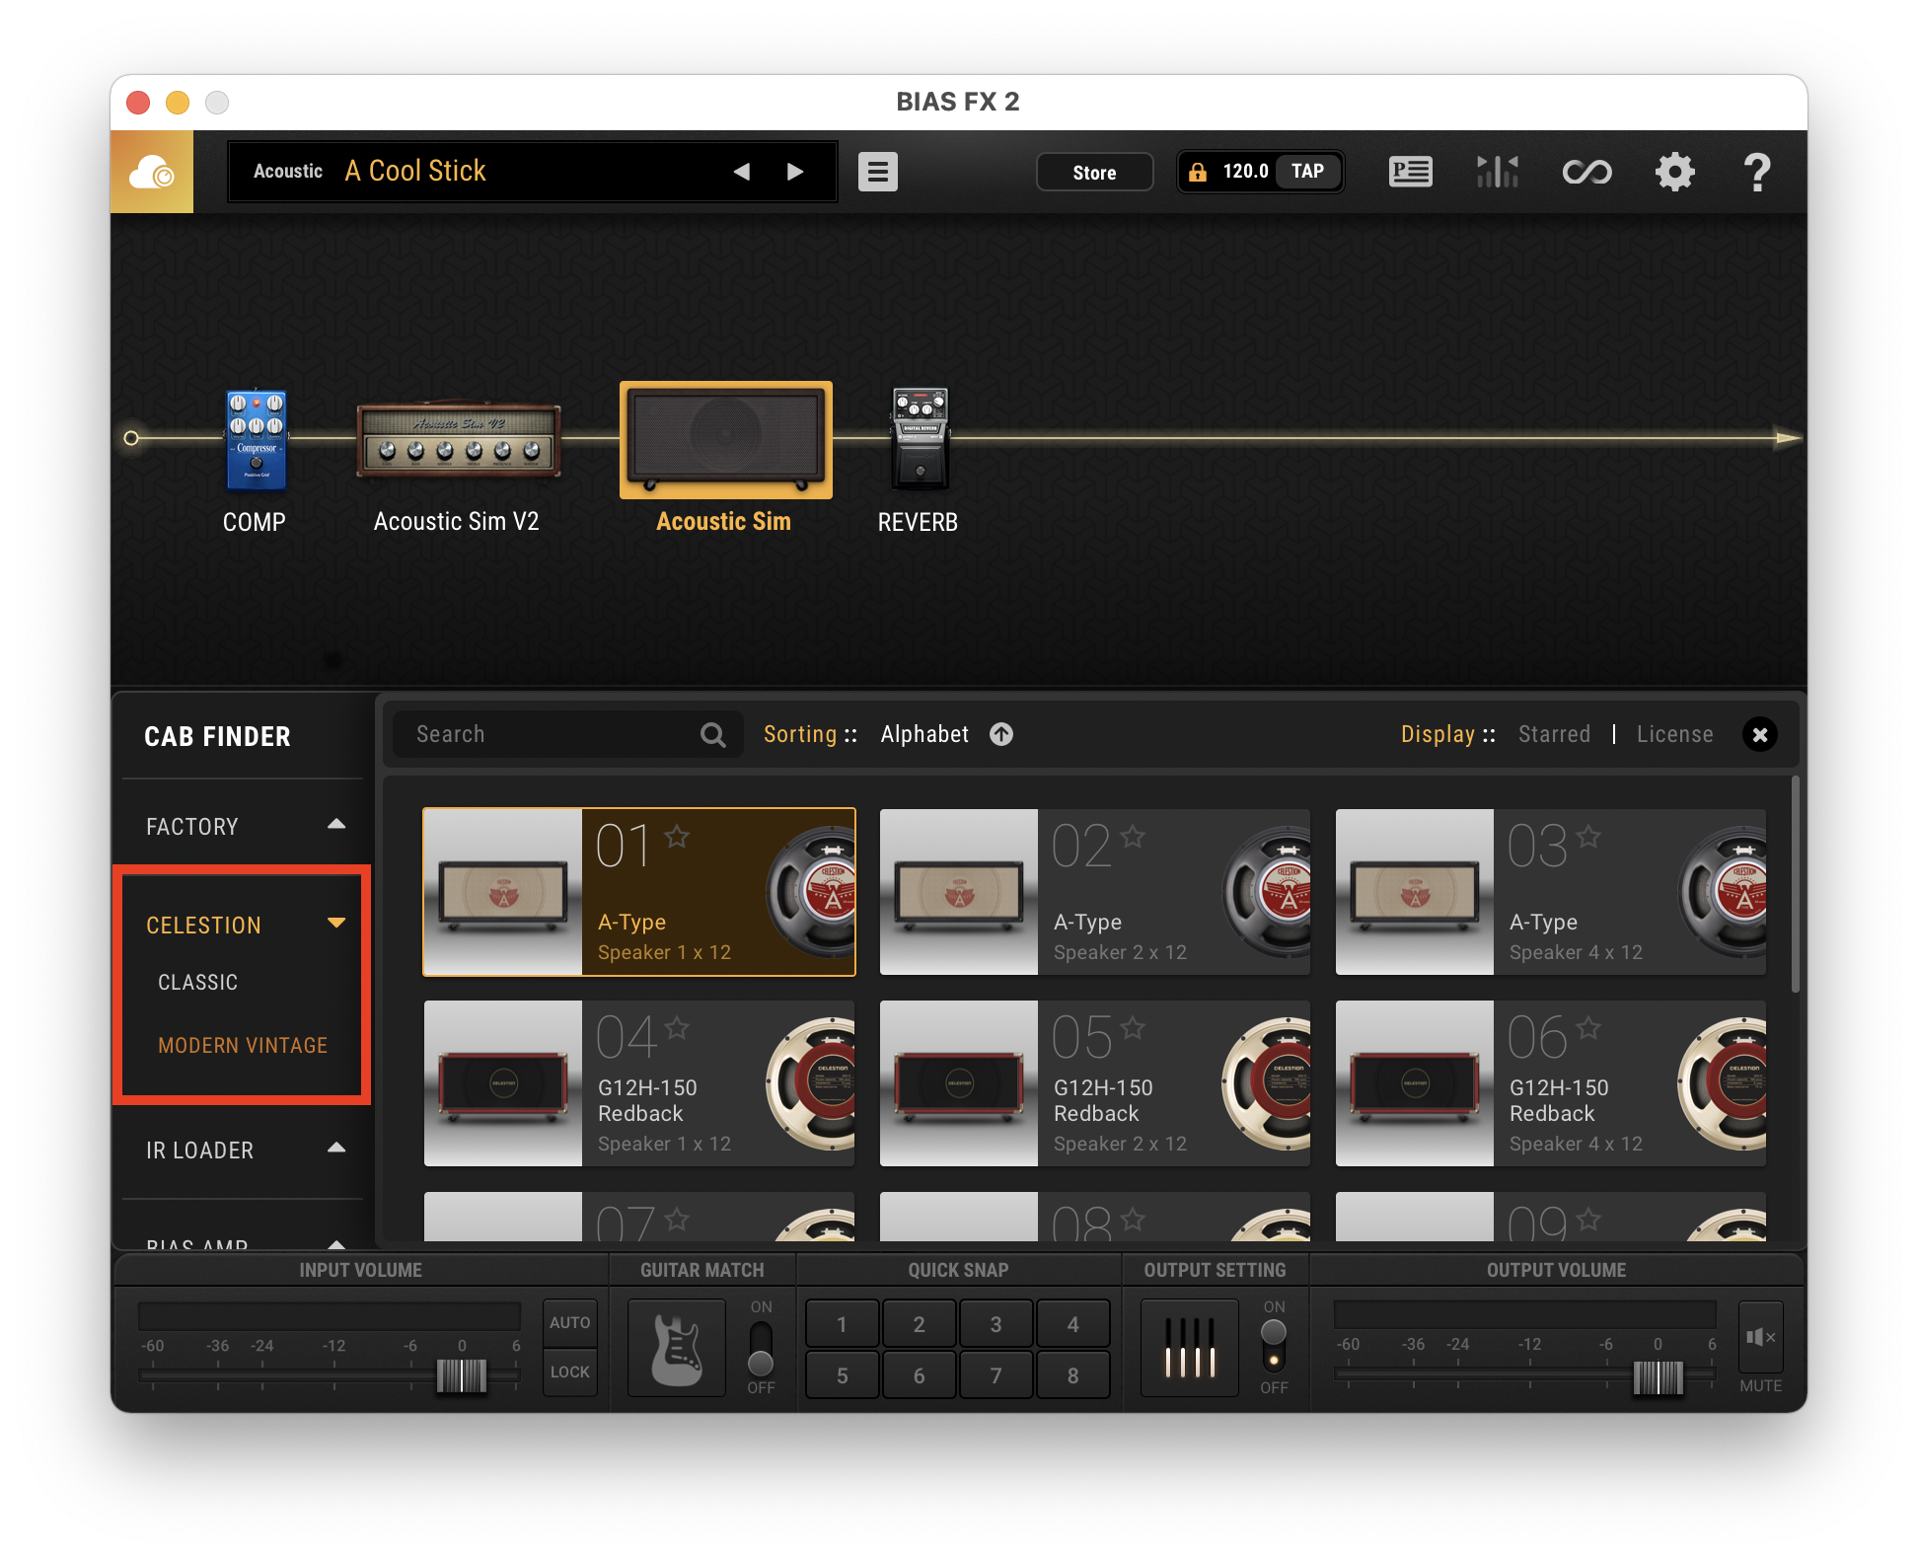Select MODERN VINTAGE subcategory
The height and width of the screenshot is (1559, 1918).
[x=243, y=1045]
